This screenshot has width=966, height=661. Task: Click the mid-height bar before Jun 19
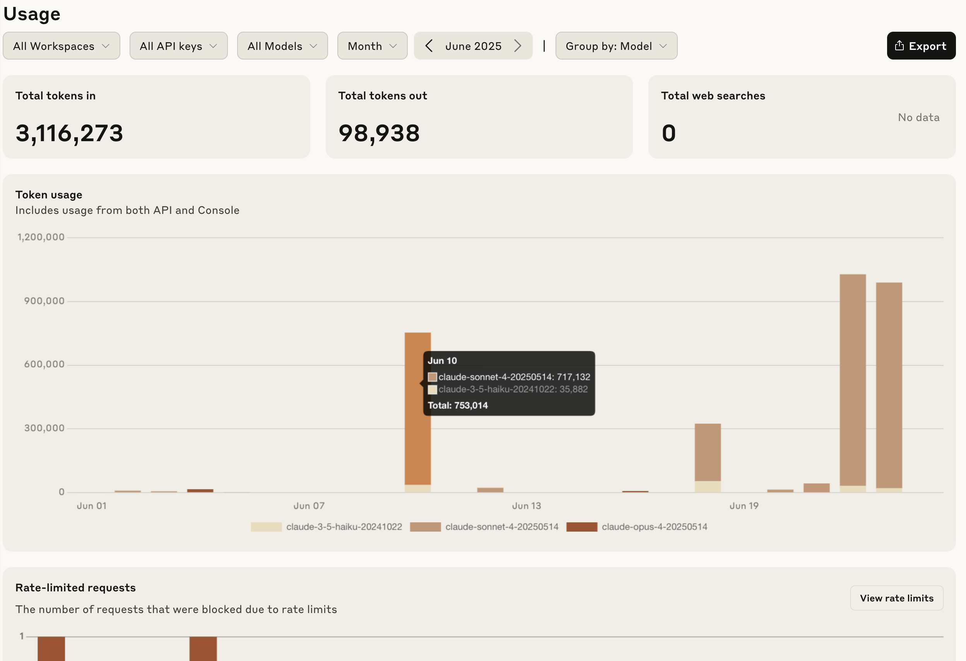pos(708,453)
